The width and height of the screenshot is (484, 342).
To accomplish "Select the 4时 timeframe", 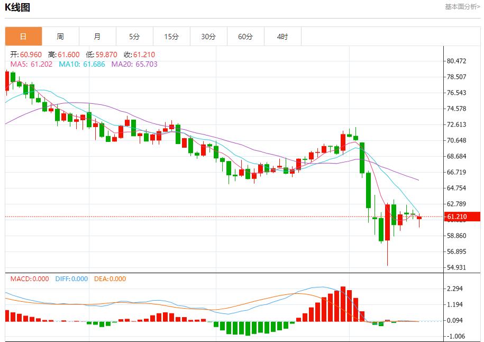I will point(282,36).
